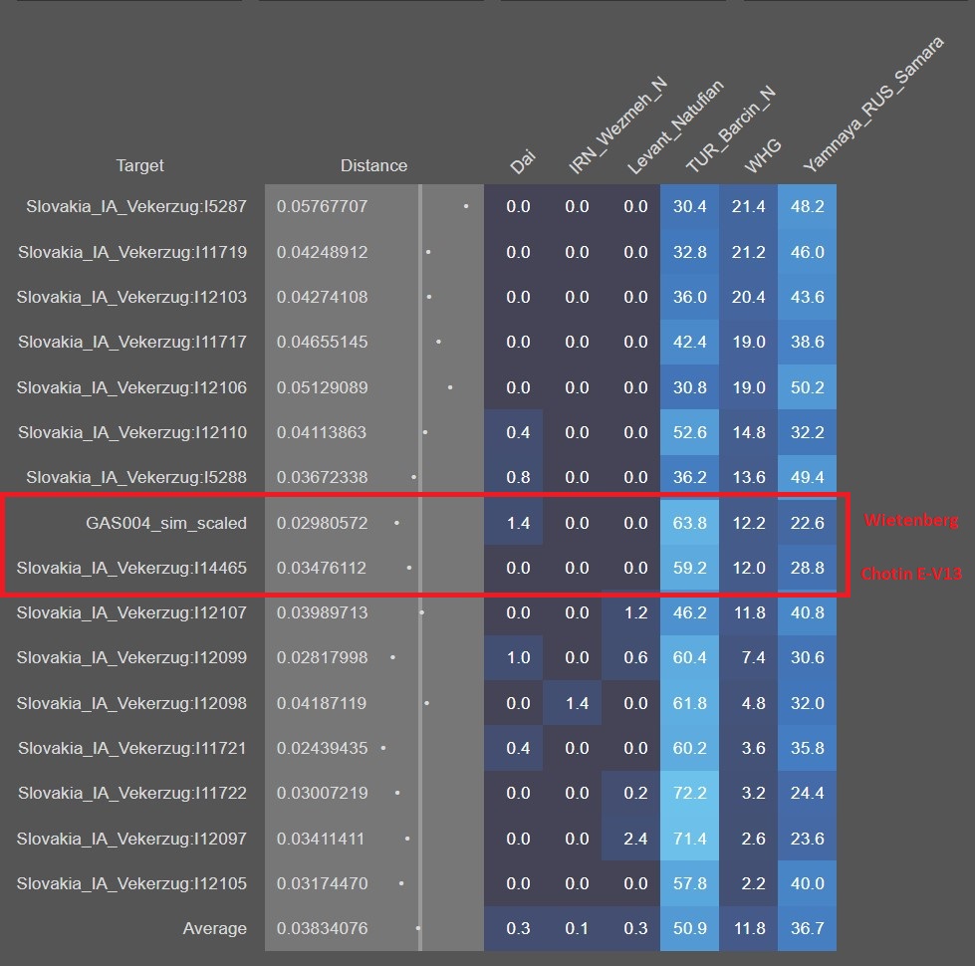
Task: Click distance value 0.05129089
Action: [322, 387]
